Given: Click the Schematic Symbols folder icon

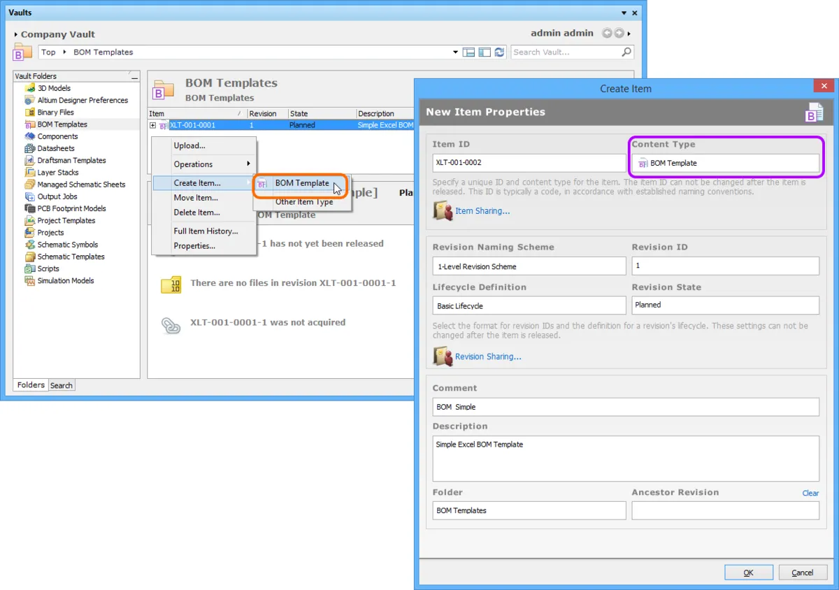Looking at the screenshot, I should click(30, 245).
